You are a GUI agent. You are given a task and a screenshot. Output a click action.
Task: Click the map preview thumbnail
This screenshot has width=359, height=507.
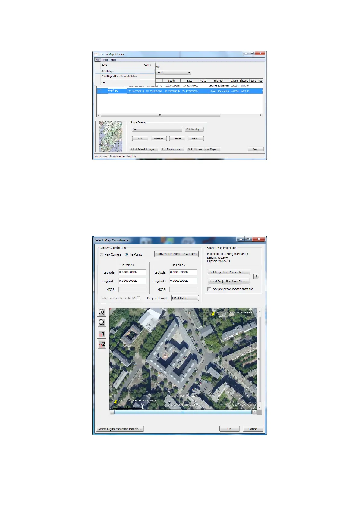pos(111,136)
